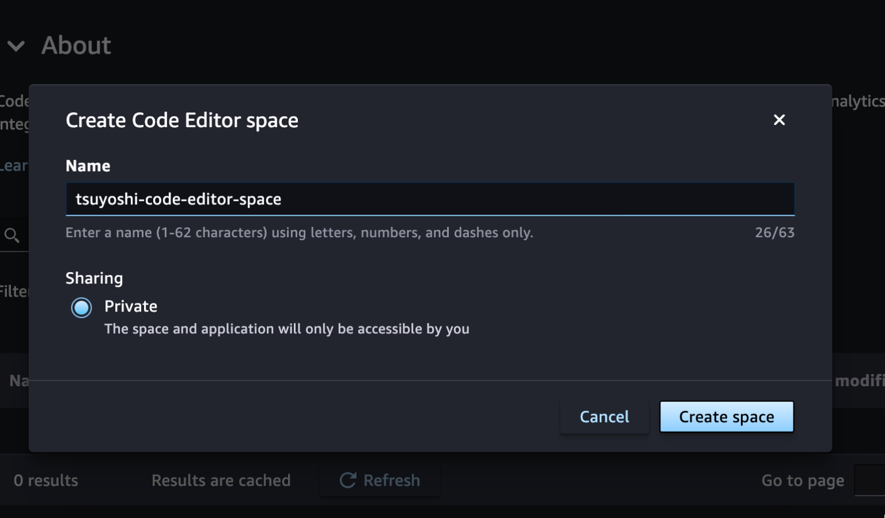Screen dimensions: 885x518
Task: Select the tsuyoshi-code-editor-space name text
Action: [179, 199]
